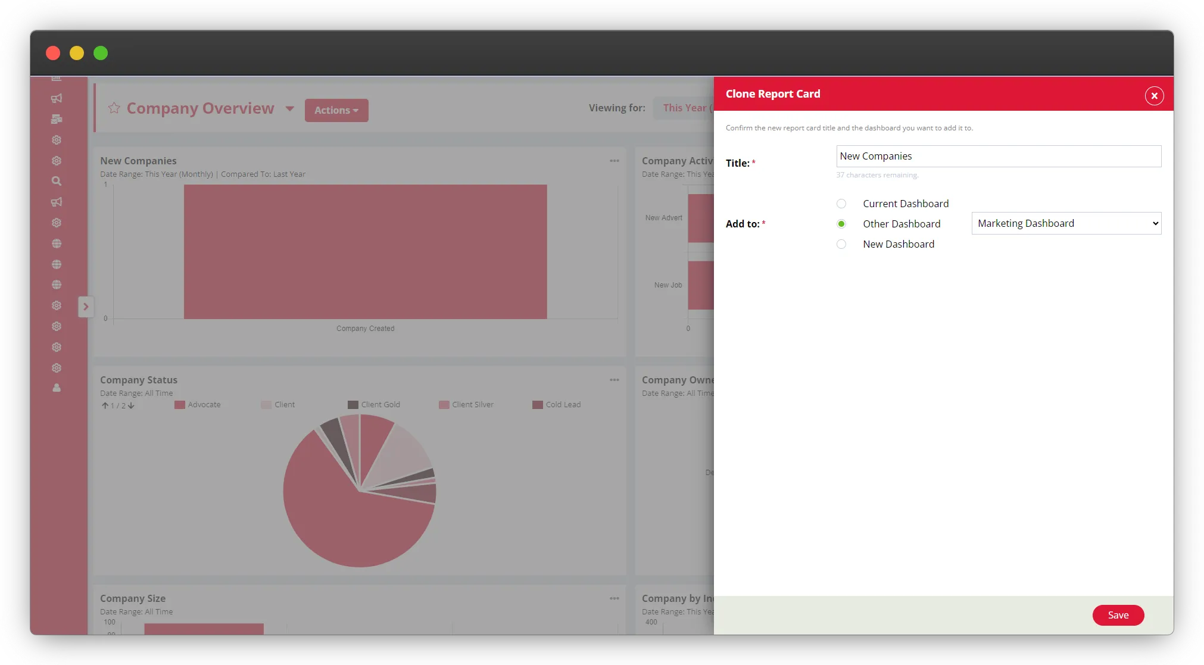
Task: Open the Actions menu
Action: [x=336, y=110]
